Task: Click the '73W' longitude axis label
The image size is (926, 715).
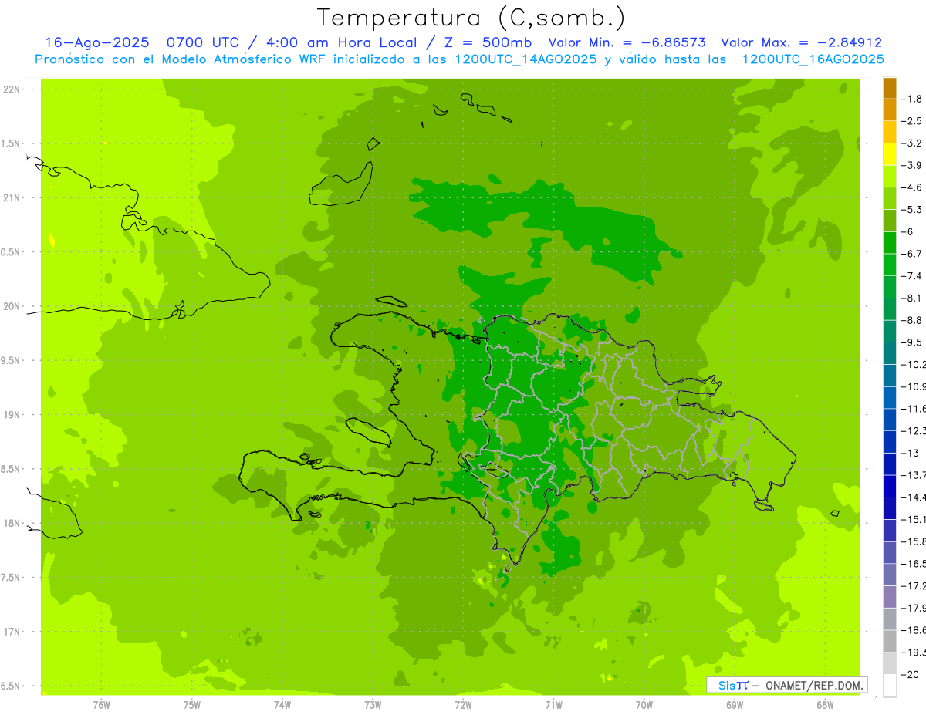Action: coord(373,705)
